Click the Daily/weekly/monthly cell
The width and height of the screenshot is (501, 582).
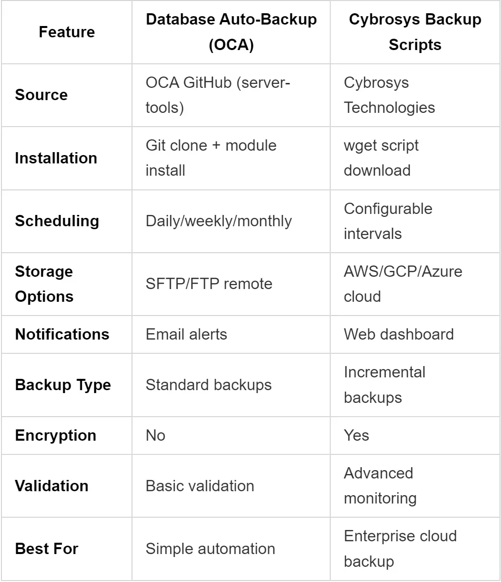218,221
